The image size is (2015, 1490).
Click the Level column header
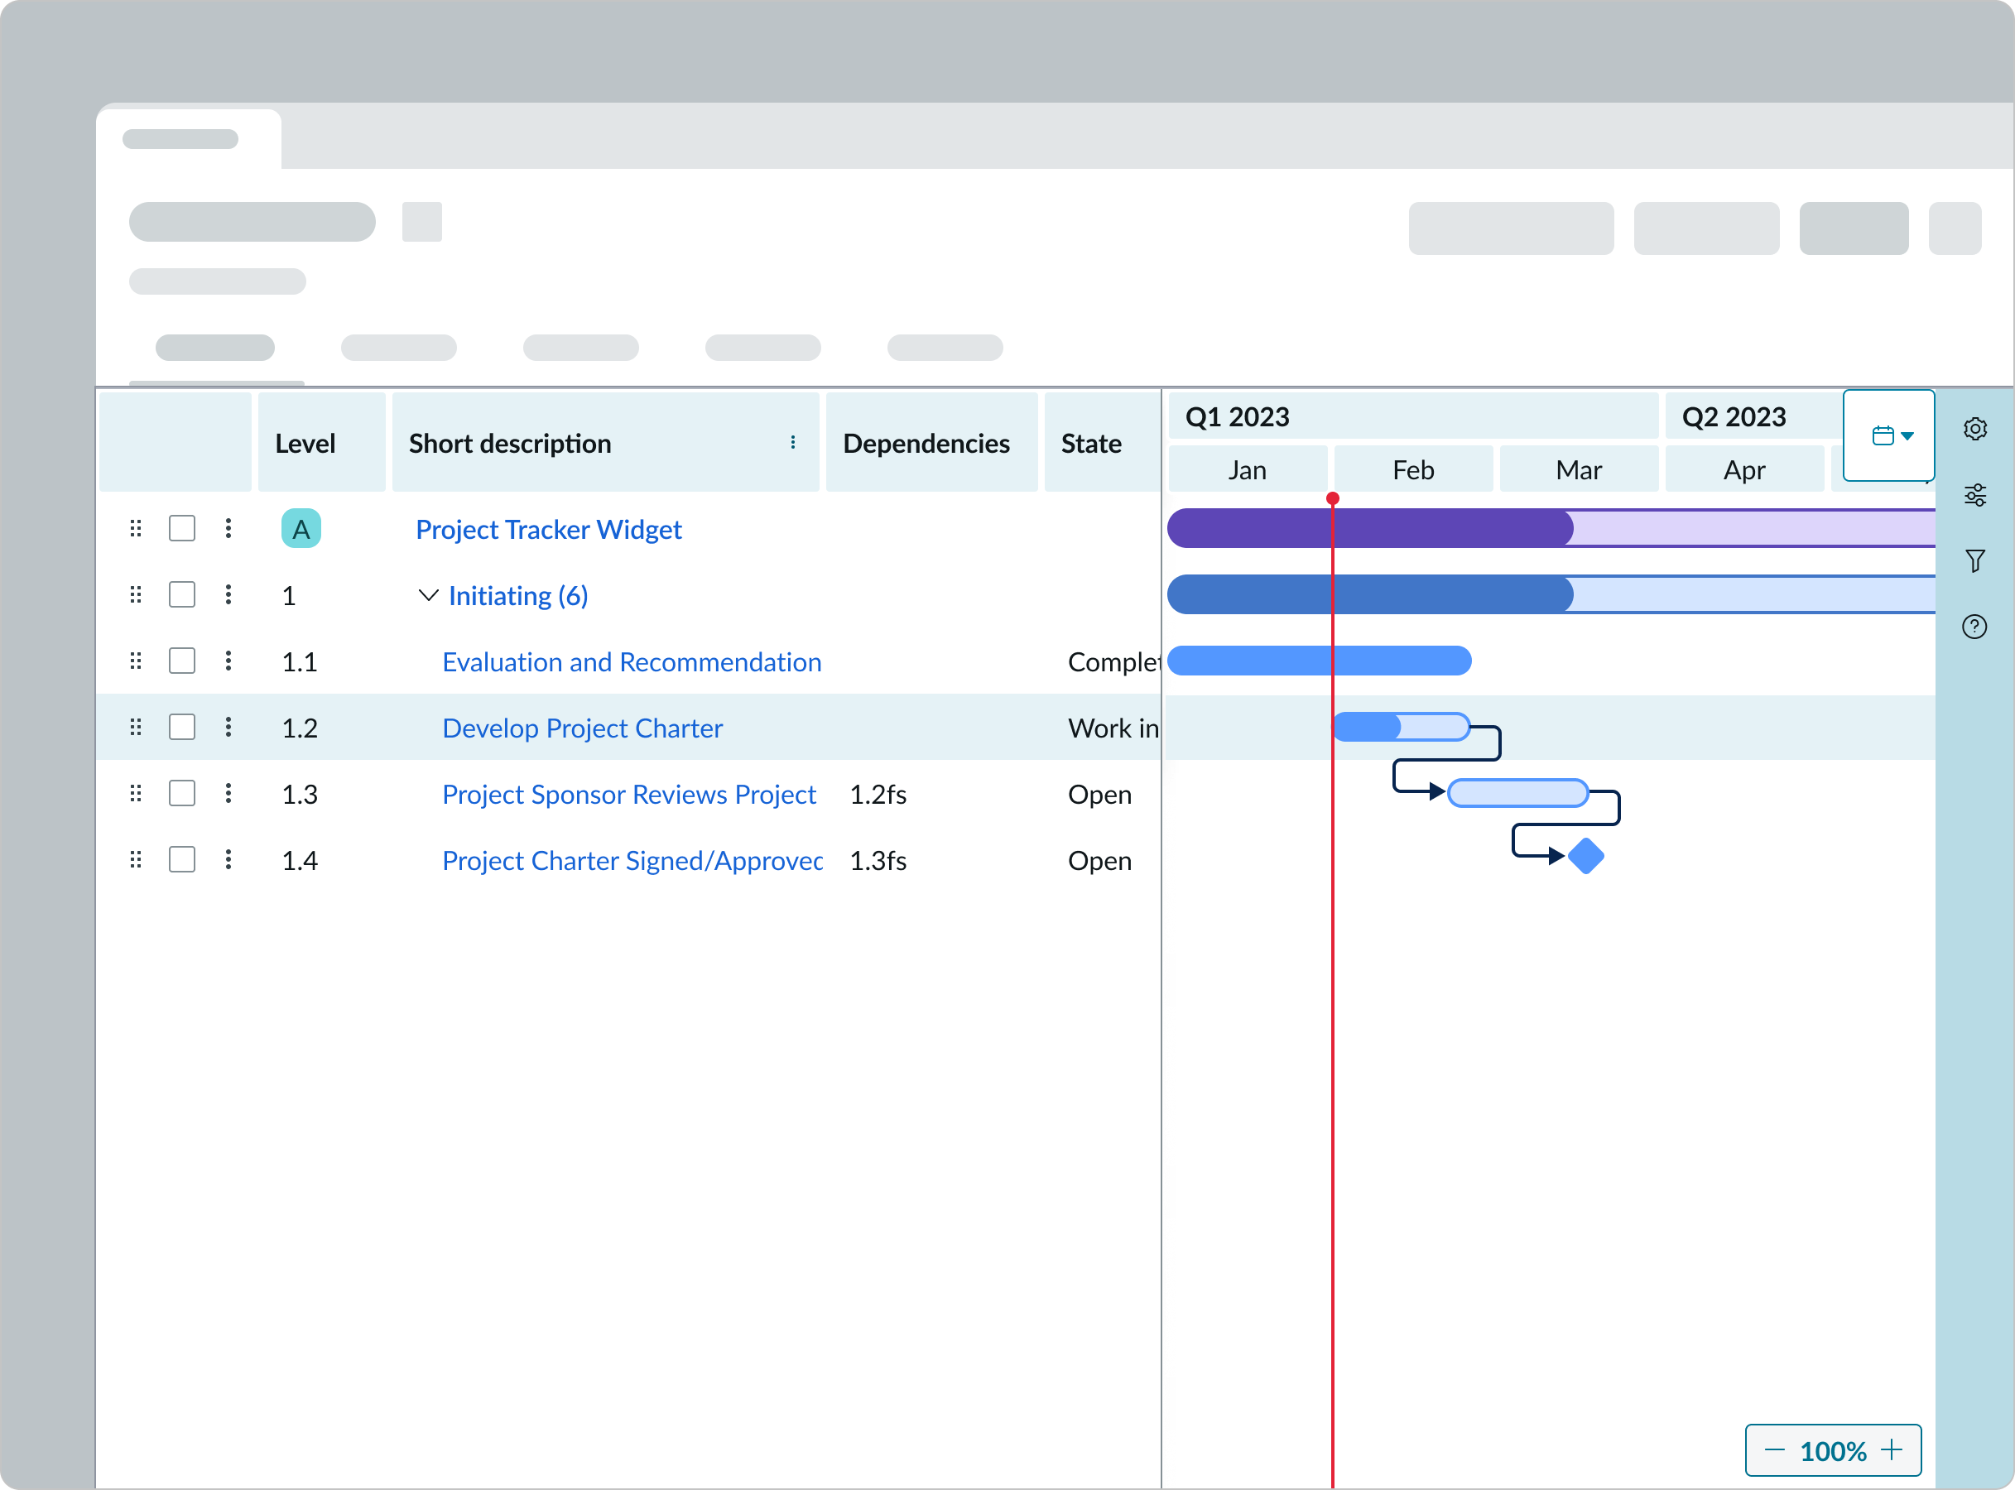point(305,443)
